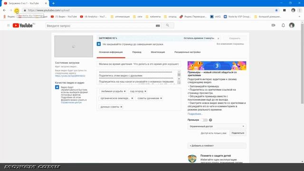Open the оптимизация bookmarks folder
Screen dimensions: 304x171
(x=120, y=17)
